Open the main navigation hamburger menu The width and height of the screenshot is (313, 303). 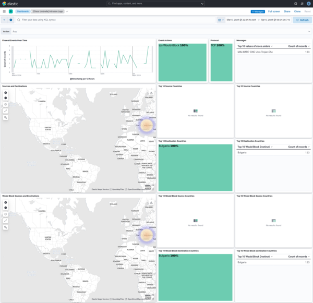4,11
